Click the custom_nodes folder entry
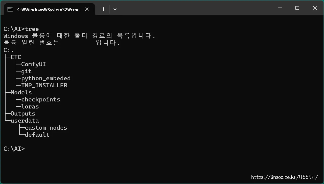The image size is (324, 184). (x=46, y=128)
